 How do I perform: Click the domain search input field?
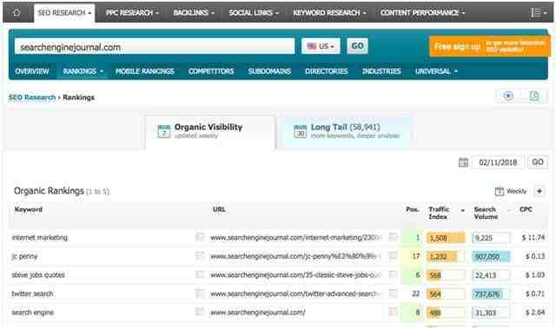coord(155,46)
